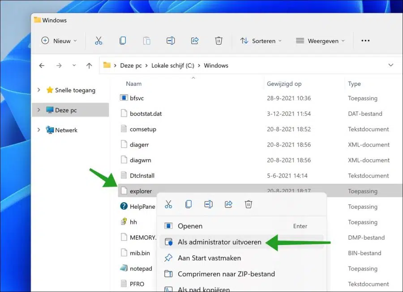
Task: Select the comsetup file
Action: point(143,129)
